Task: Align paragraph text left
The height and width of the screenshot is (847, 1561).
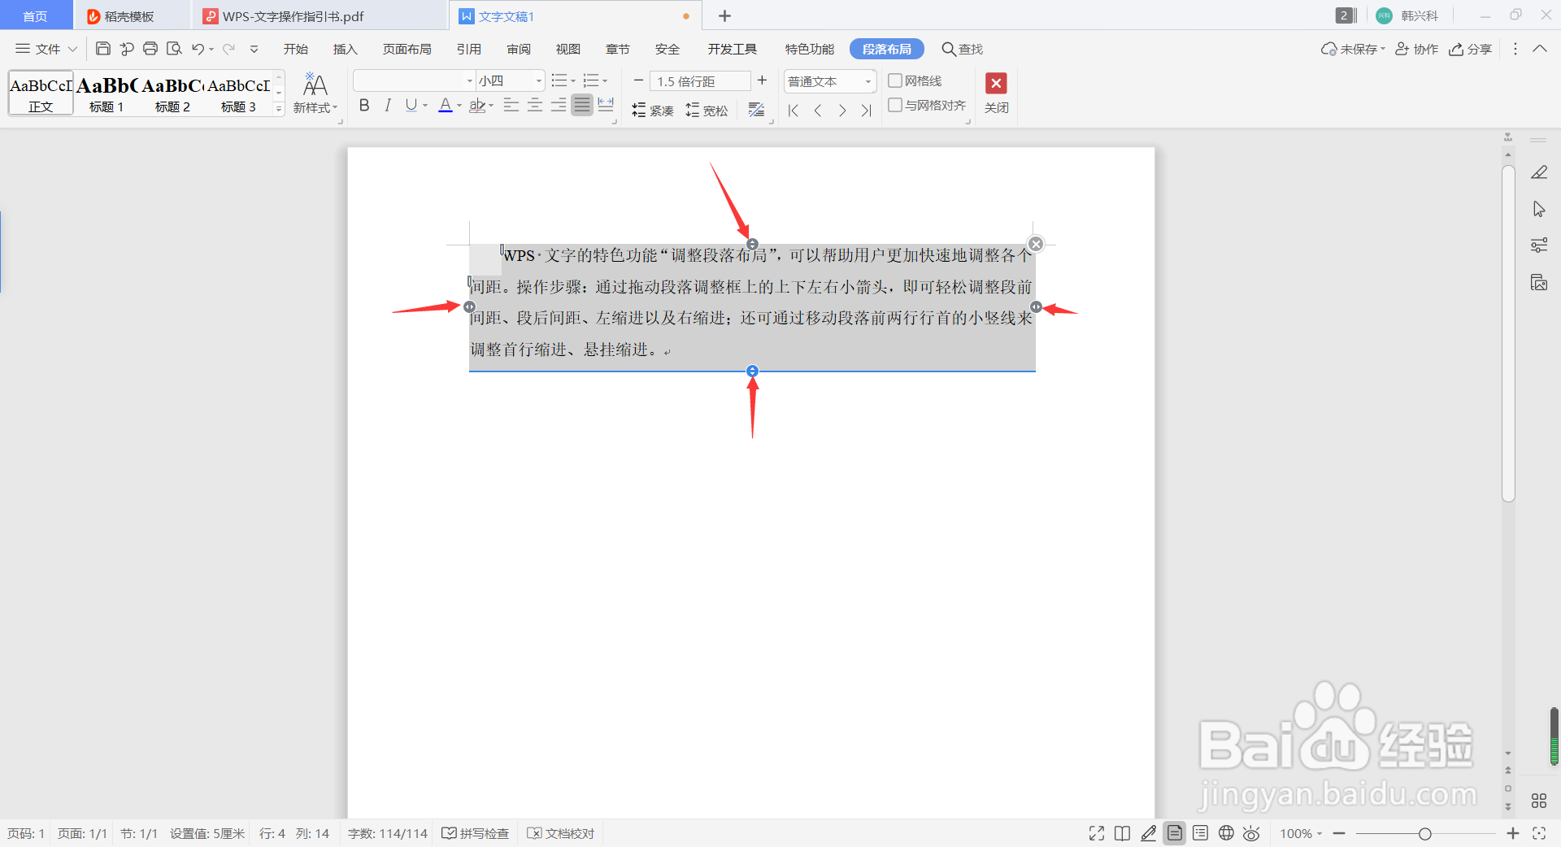Action: (511, 105)
